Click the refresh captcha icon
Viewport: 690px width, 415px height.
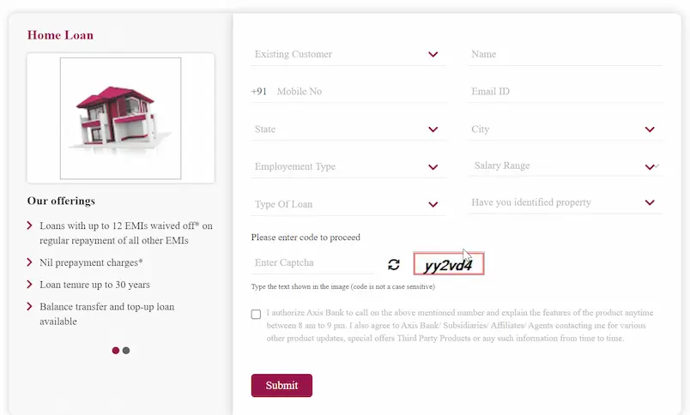point(394,264)
